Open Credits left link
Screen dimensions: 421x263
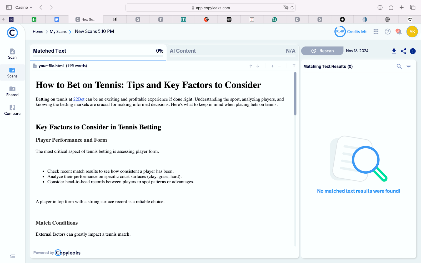point(357,32)
